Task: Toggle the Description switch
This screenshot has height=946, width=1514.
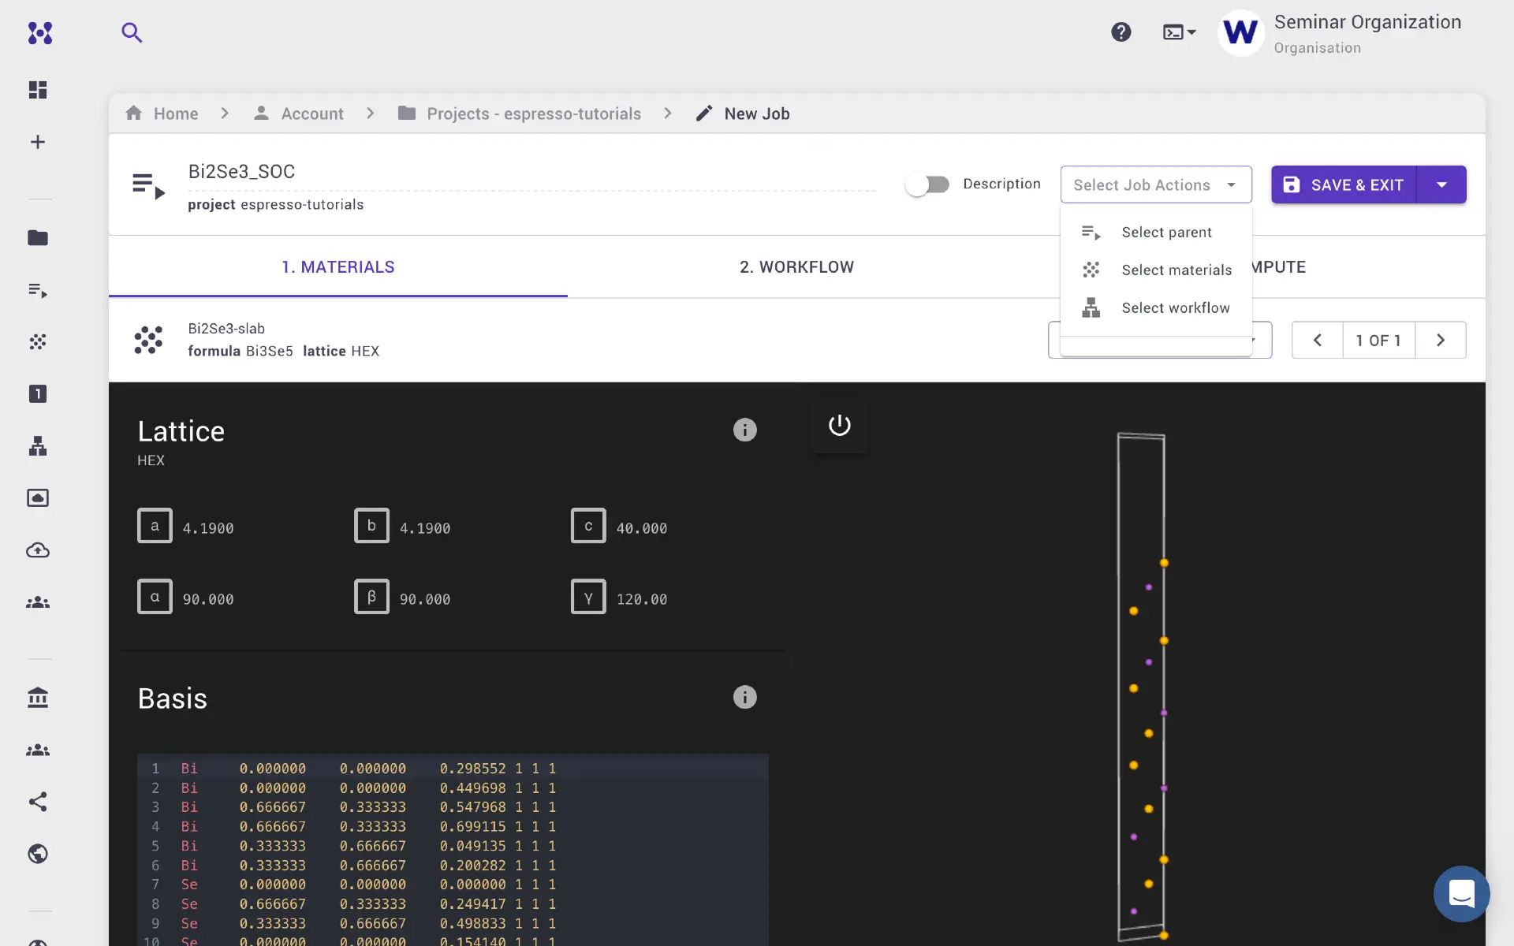Action: click(x=927, y=184)
